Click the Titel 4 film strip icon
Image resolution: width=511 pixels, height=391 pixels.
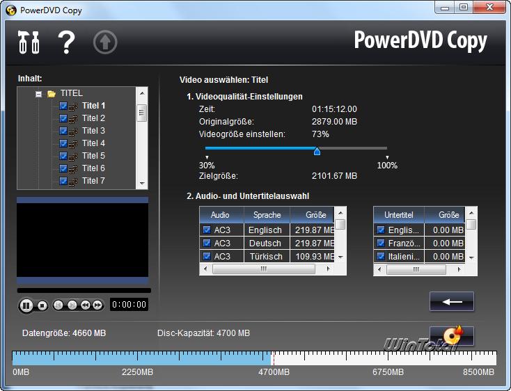click(x=73, y=144)
